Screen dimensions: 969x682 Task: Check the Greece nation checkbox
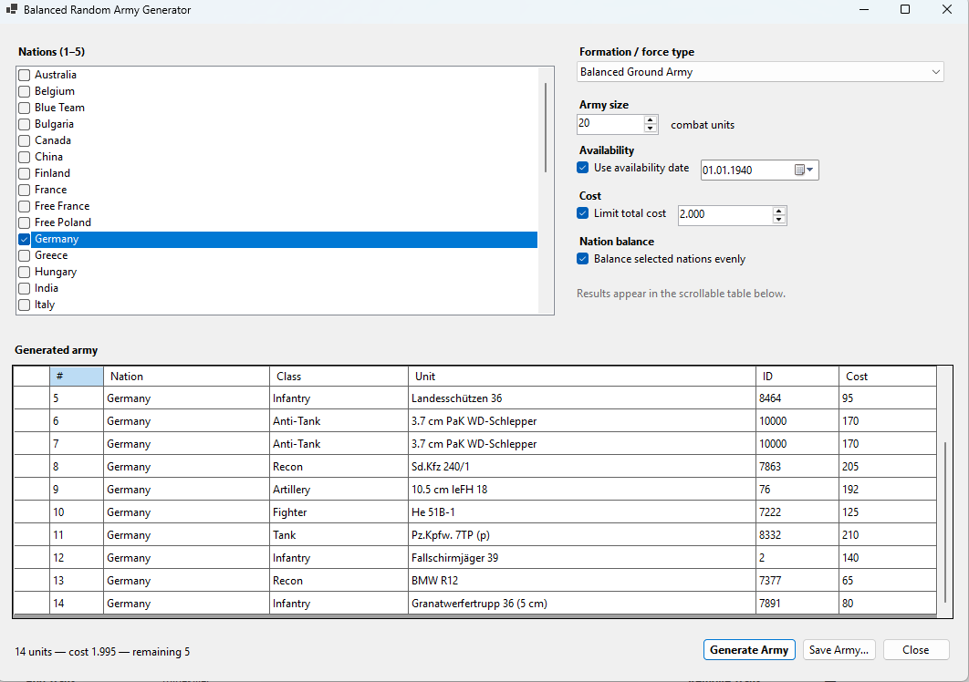tap(24, 255)
